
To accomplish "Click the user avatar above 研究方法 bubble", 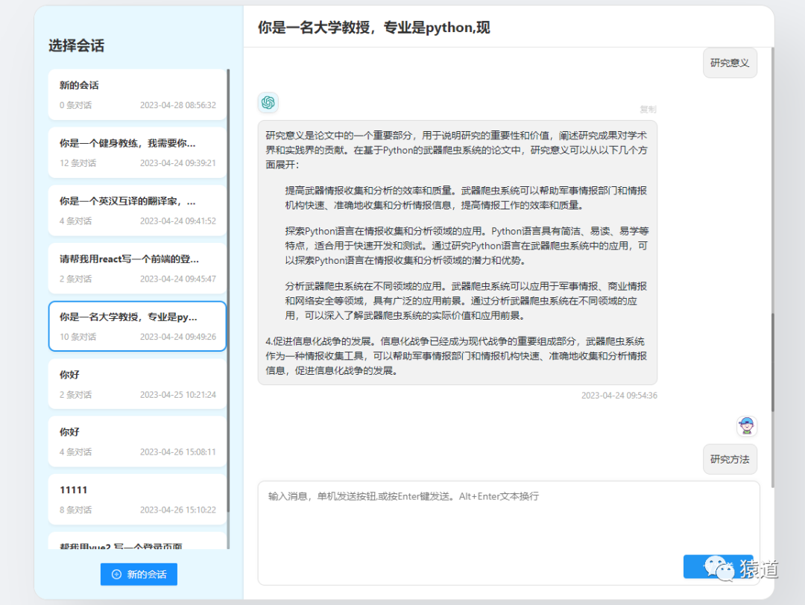I will click(747, 426).
